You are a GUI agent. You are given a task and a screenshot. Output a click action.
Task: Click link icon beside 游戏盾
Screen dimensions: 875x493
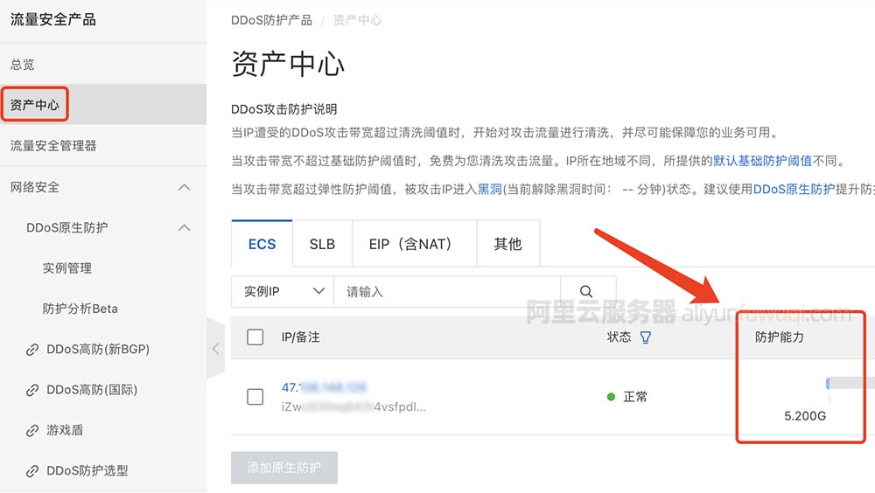[x=32, y=430]
